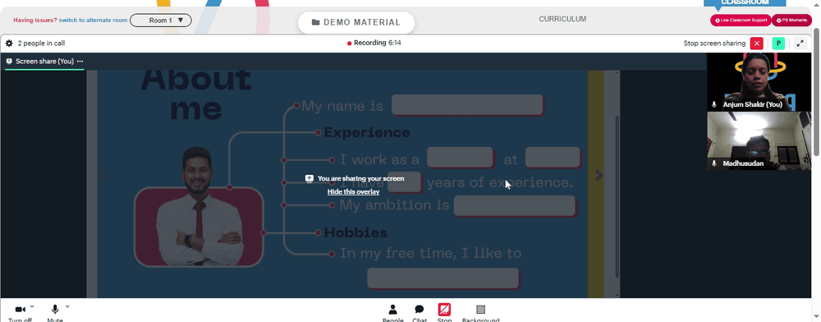Open the DEMO MATERIAL folder tab
The height and width of the screenshot is (322, 821).
coord(356,22)
